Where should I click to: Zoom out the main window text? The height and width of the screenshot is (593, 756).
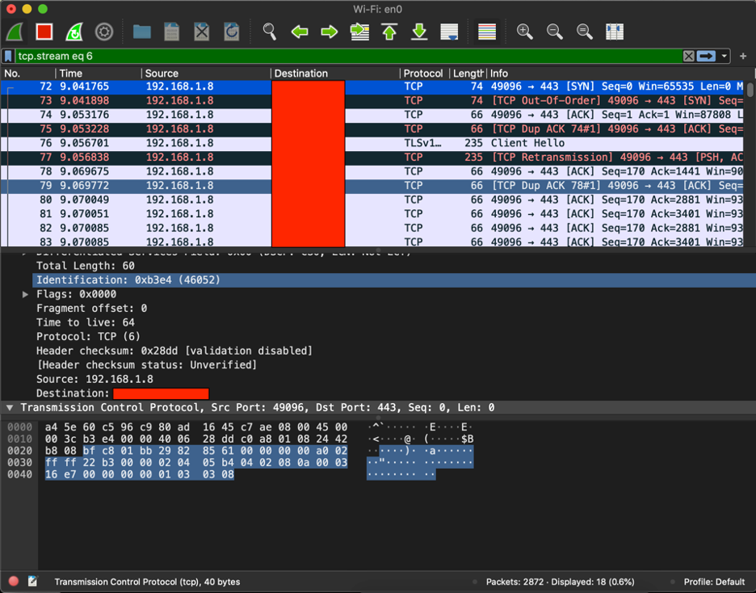554,32
